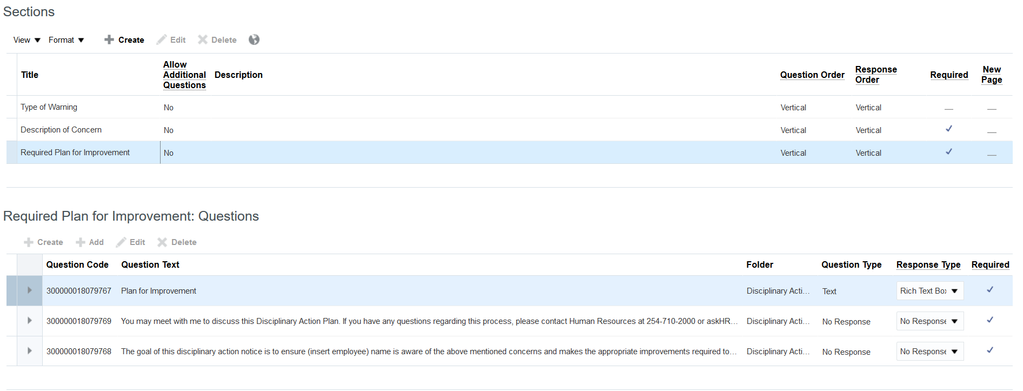
Task: Toggle Required check for Required Plan for Improvement section
Action: [x=949, y=151]
